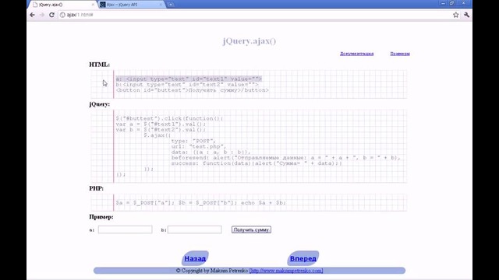Screen dimensions: 499x280
Task: Click highlighted code line with id="text1"
Action: point(189,79)
